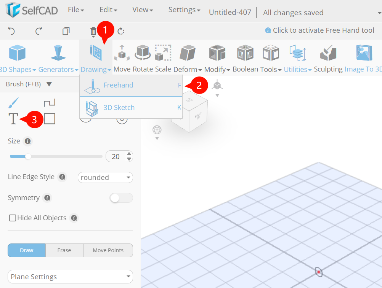Click the Copy objects icon

(x=66, y=31)
